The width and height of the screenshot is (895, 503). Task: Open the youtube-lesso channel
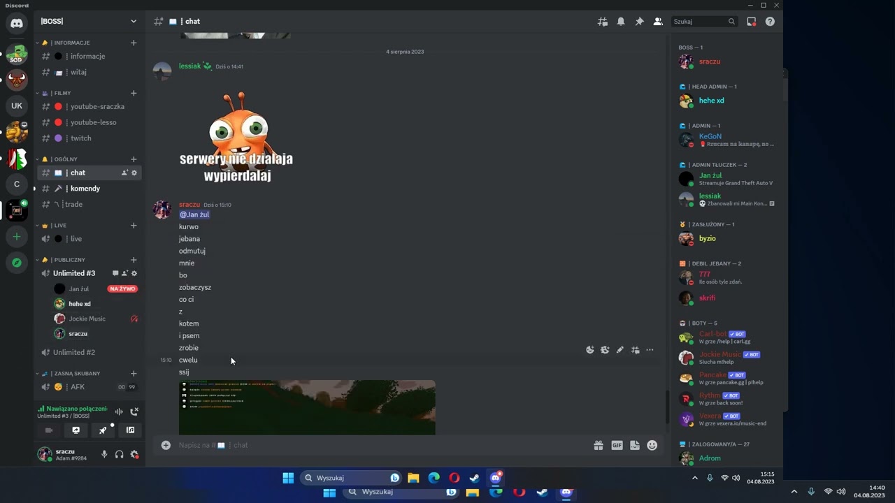click(x=89, y=122)
